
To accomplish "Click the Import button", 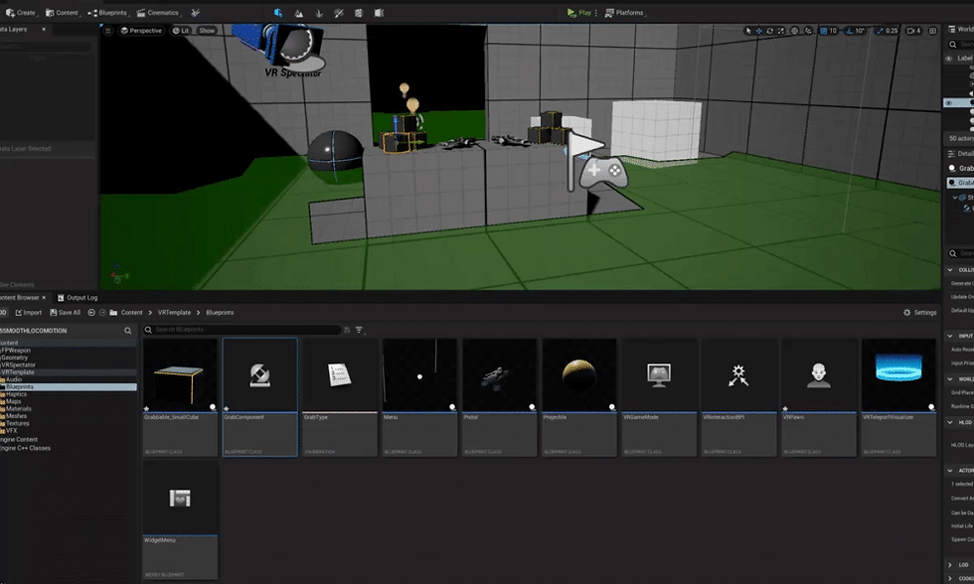I will (x=29, y=312).
